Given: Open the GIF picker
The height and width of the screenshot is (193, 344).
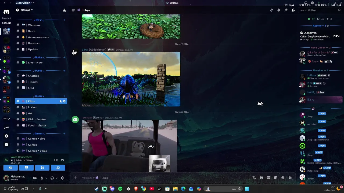Looking at the screenshot, I should click(x=268, y=178).
